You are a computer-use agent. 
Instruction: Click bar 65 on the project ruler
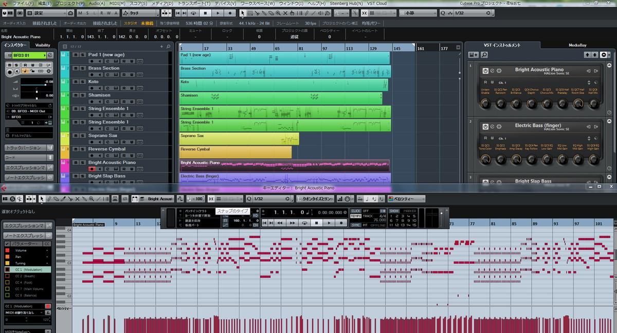coord(277,48)
